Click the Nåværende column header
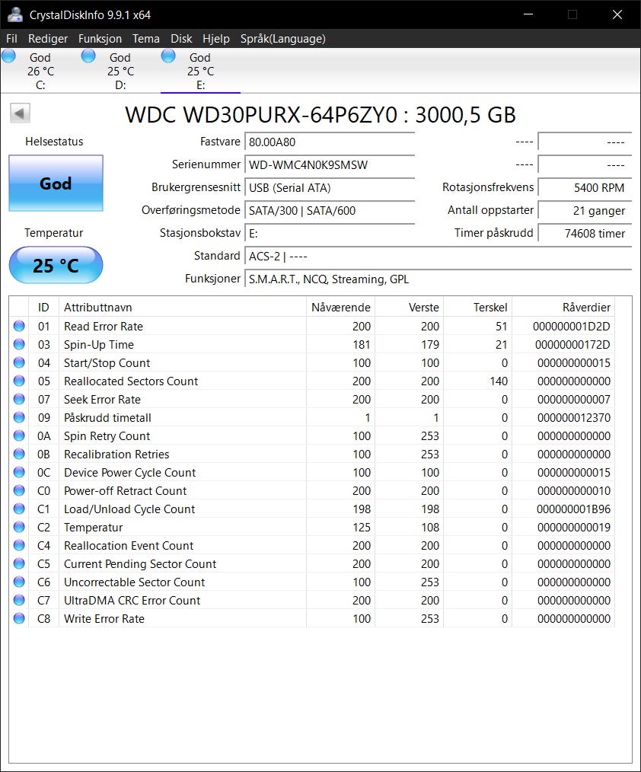The image size is (641, 772). point(341,308)
